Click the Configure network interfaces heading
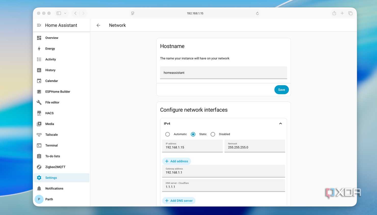This screenshot has width=377, height=215. point(194,110)
